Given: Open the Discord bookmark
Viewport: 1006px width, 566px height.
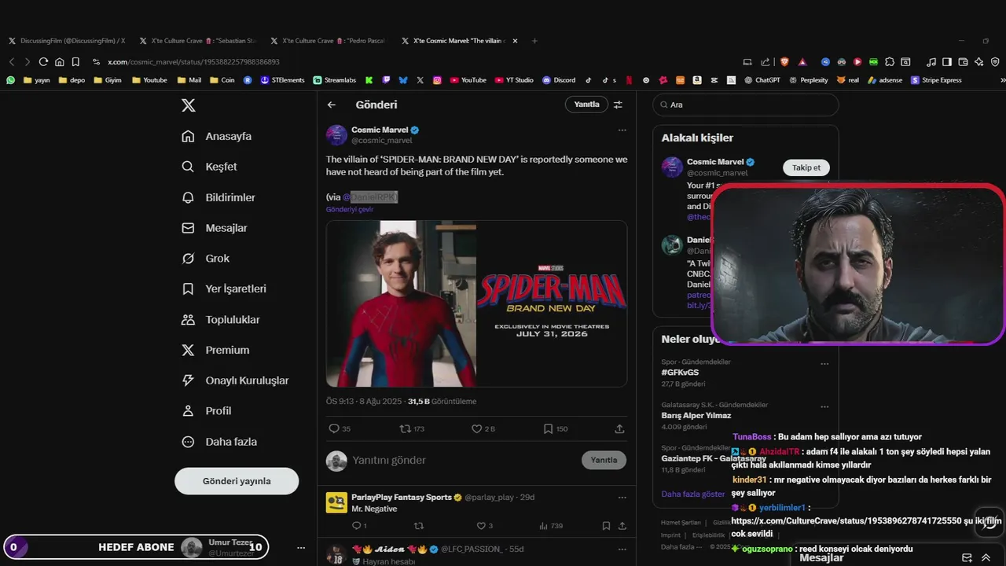Looking at the screenshot, I should pos(559,80).
